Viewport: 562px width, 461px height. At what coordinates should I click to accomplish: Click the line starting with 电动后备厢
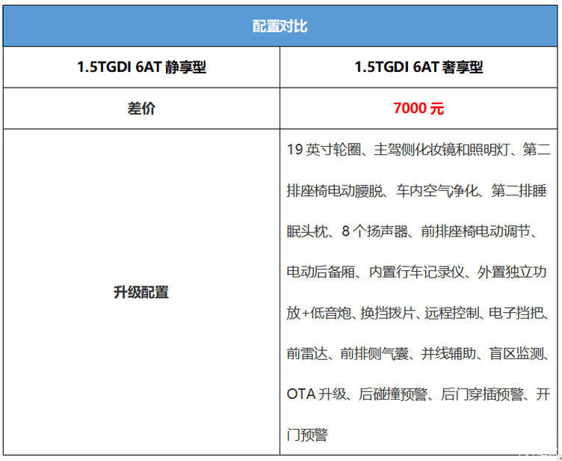[x=417, y=272]
